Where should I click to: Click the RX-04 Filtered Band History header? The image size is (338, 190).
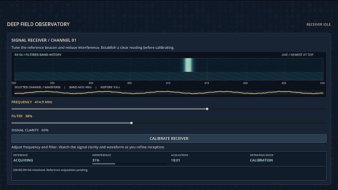38,55
